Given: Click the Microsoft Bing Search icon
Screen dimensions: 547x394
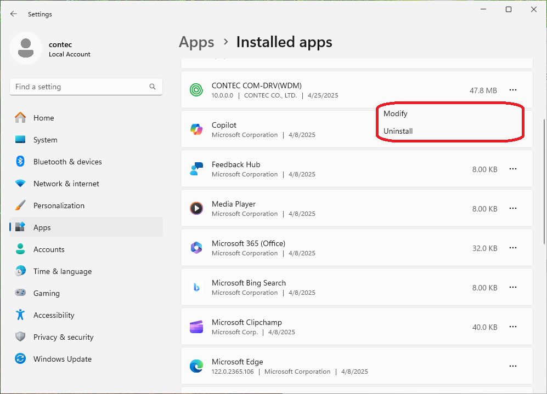Looking at the screenshot, I should click(196, 287).
